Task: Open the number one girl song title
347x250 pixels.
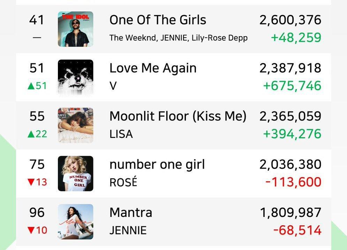Action: click(157, 164)
